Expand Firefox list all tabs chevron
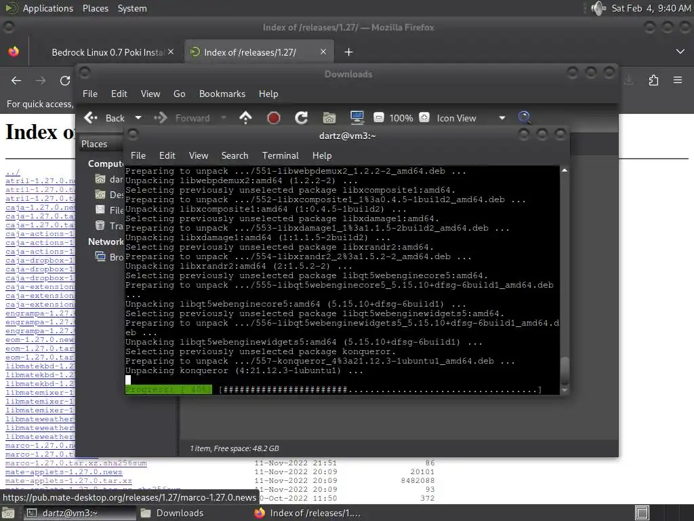The image size is (694, 521). coord(680,52)
